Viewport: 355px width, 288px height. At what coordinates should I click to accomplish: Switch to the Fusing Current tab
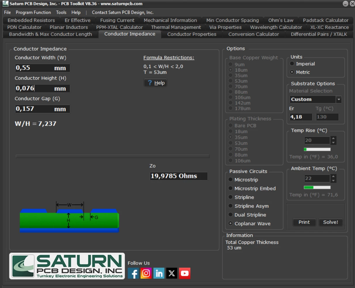pos(117,20)
